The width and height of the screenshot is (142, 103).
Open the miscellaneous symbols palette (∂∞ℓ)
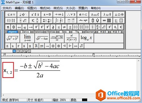95,14
